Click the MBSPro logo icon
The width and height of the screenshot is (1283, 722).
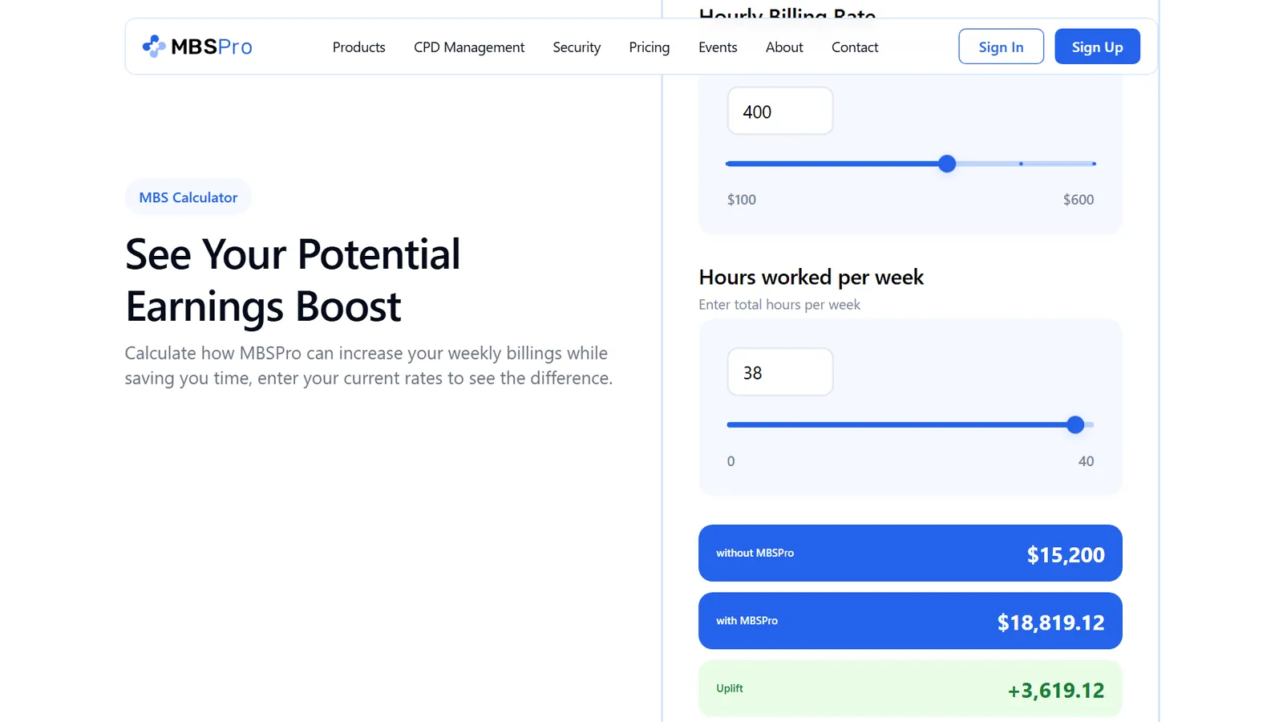[x=154, y=47]
